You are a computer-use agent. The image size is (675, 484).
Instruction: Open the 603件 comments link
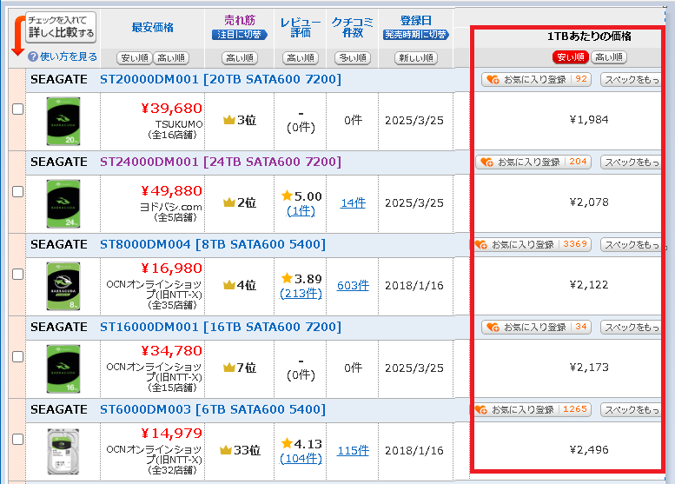[x=353, y=286]
